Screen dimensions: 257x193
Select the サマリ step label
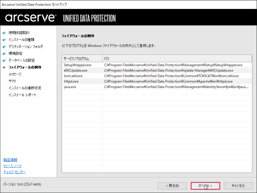(12, 81)
